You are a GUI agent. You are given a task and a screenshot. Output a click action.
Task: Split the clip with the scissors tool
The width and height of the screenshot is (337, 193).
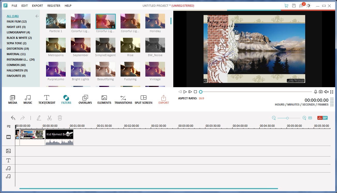click(x=49, y=118)
